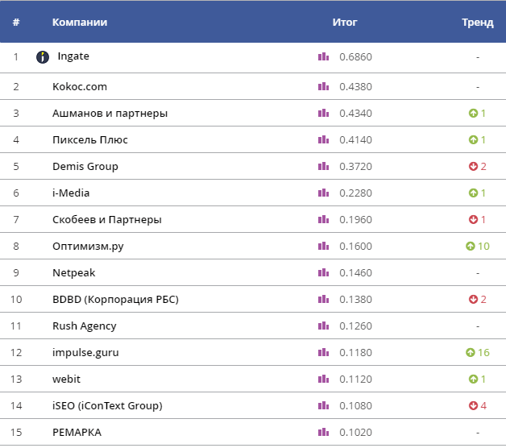Click score value 0.1080
The width and height of the screenshot is (506, 448).
355,406
